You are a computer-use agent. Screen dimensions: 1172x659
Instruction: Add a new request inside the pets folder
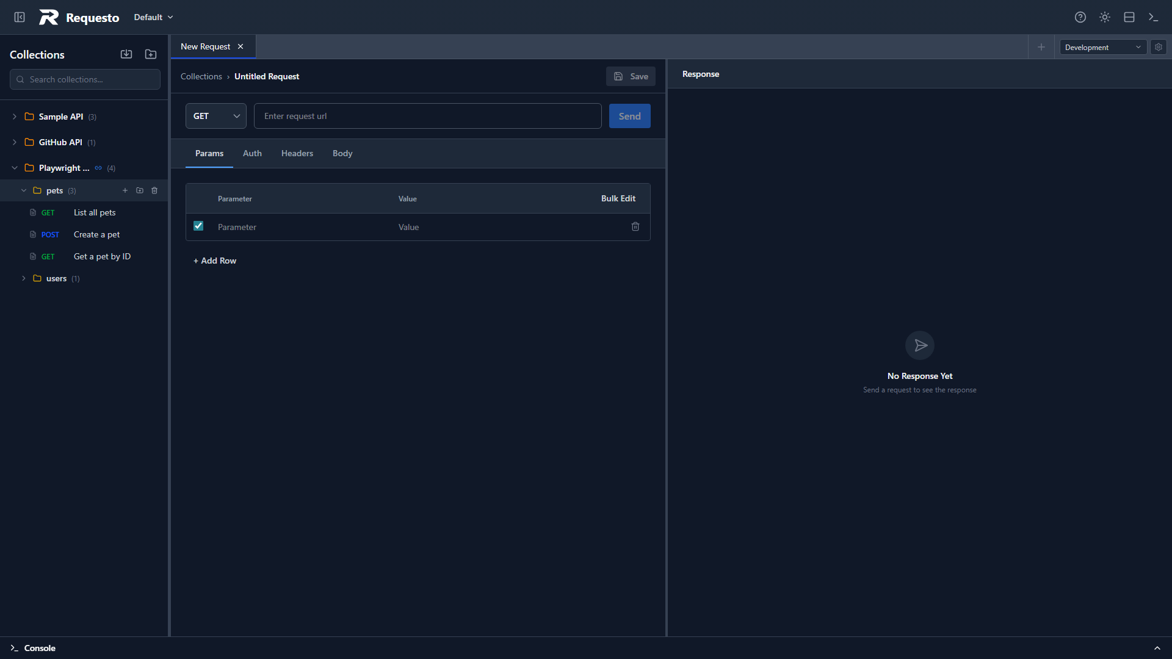(x=125, y=190)
